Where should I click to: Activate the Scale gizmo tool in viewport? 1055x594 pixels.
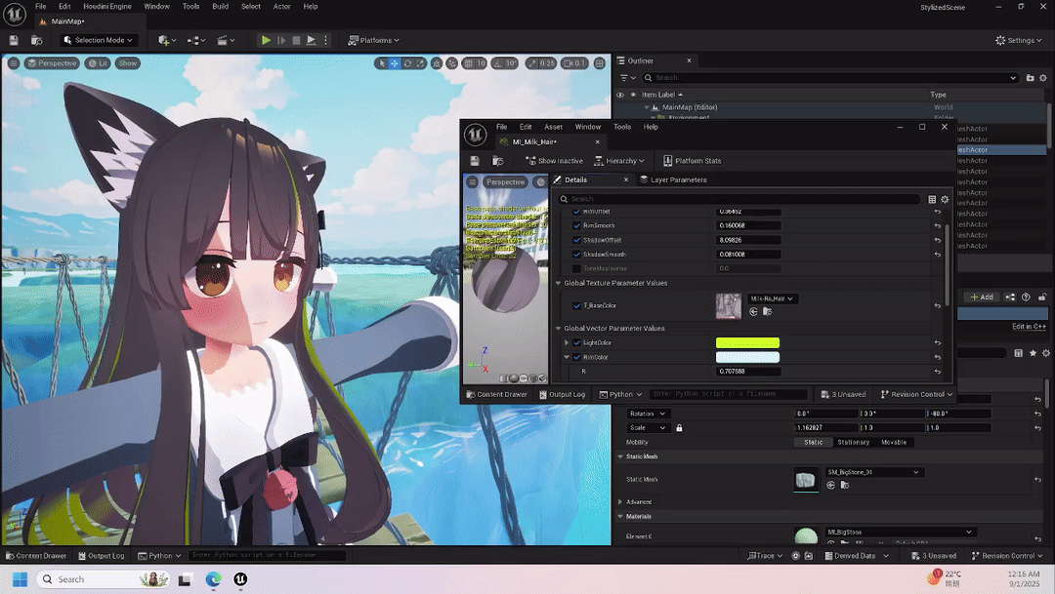click(420, 63)
